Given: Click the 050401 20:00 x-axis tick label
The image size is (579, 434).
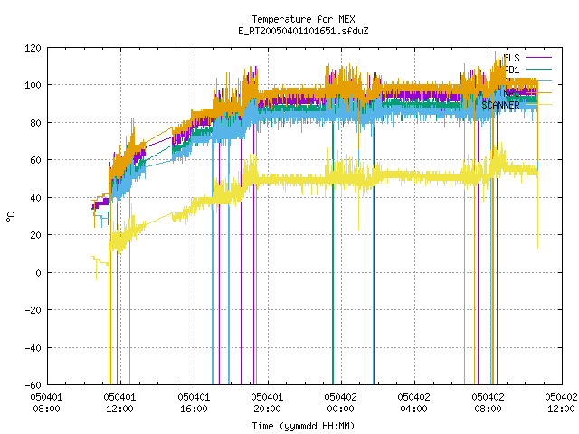Looking at the screenshot, I should pos(267,403).
